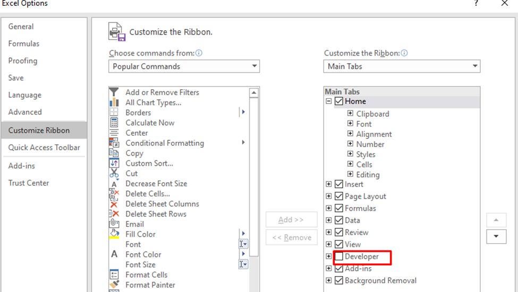Click the Email attachment icon
The height and width of the screenshot is (292, 518).
point(114,224)
